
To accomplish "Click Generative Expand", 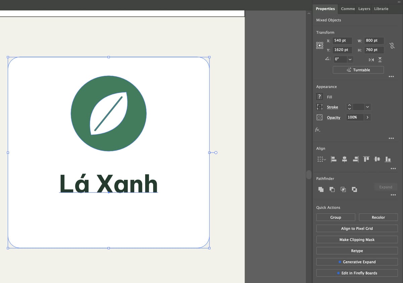I will 357,262.
